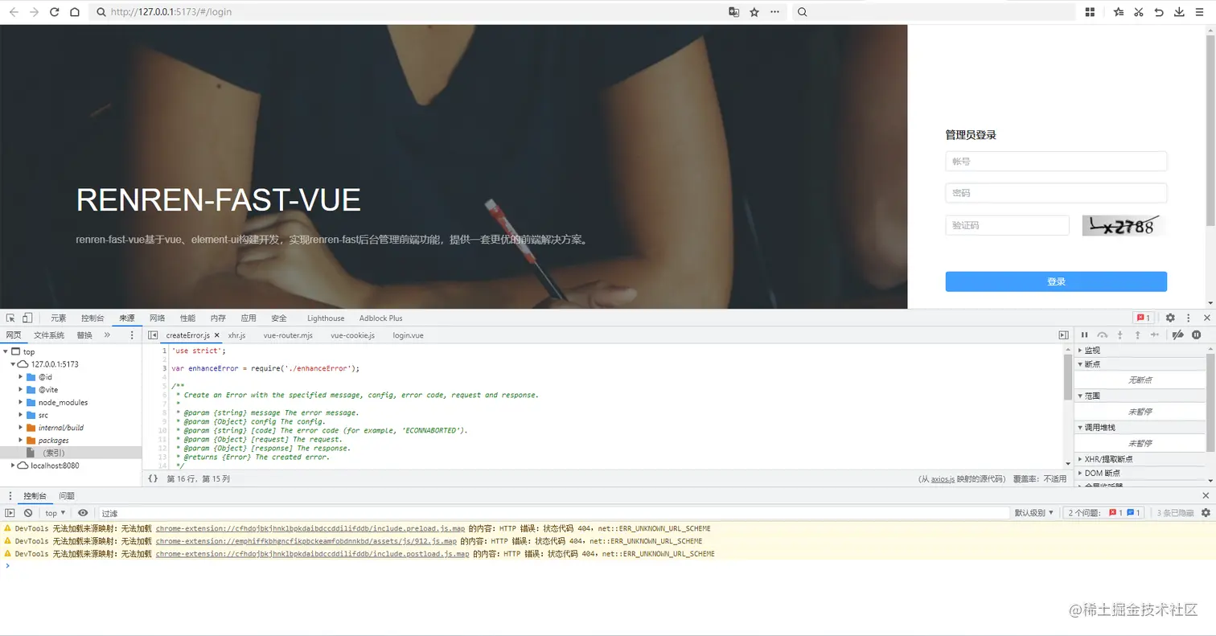Go back with the browser back arrow
1216x636 pixels.
click(14, 12)
